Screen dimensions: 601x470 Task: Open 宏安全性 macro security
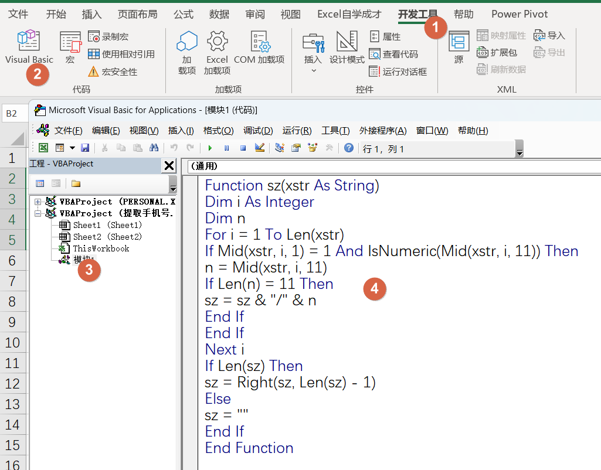[113, 71]
